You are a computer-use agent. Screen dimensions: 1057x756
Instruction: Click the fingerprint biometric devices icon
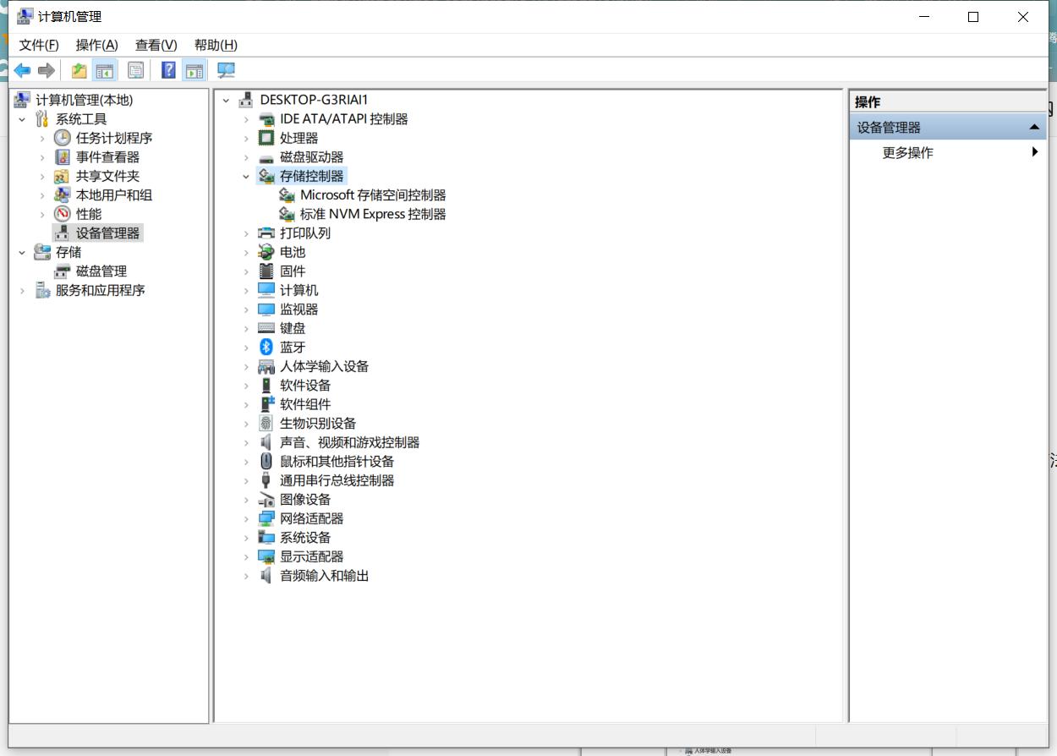tap(266, 424)
